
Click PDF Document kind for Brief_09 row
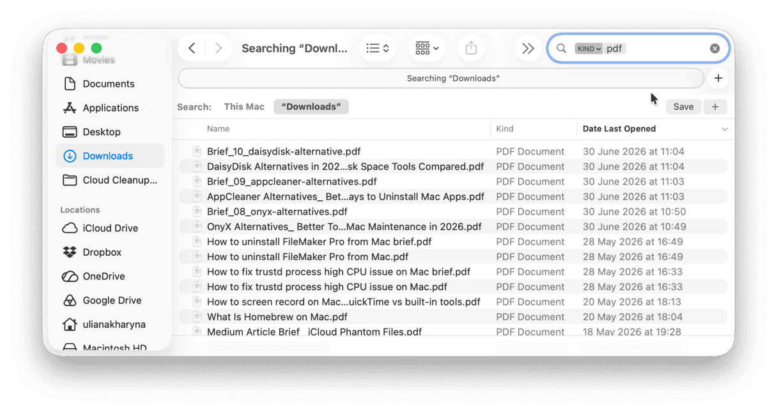point(530,182)
